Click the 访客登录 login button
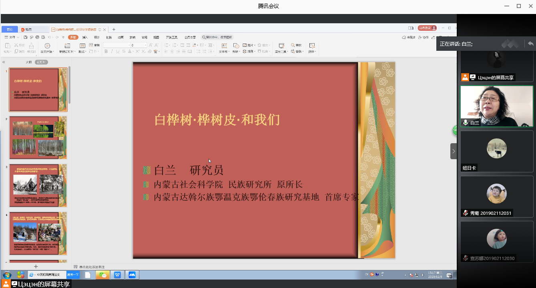 click(x=427, y=28)
